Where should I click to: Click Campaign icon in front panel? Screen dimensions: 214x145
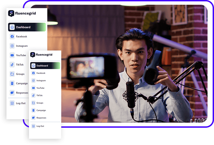point(33,110)
